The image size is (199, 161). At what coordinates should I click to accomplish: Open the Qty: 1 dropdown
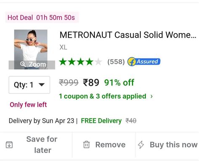[x=29, y=85]
